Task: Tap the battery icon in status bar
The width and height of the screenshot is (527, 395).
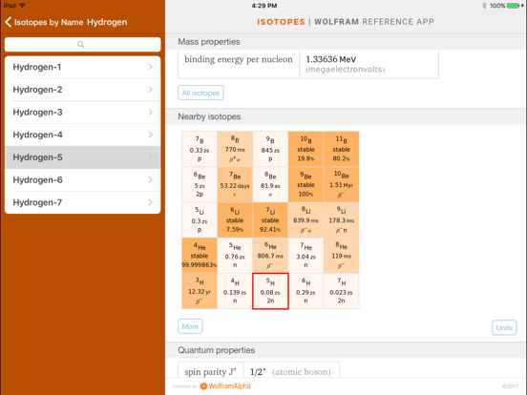Action: click(514, 6)
